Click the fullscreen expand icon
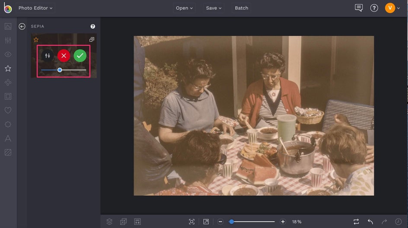 [206, 222]
